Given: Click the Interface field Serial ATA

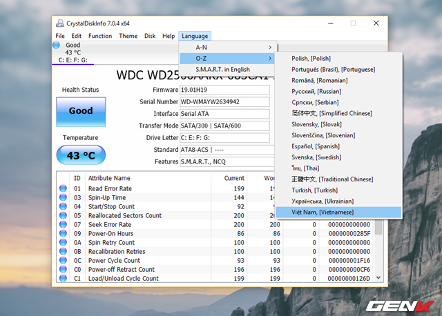Looking at the screenshot, I should 224,114.
